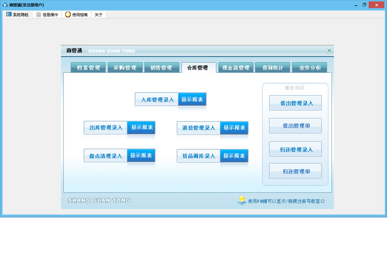387x254 pixels.
Task: Minimize the 商管通 main window
Action: [x=356, y=5]
